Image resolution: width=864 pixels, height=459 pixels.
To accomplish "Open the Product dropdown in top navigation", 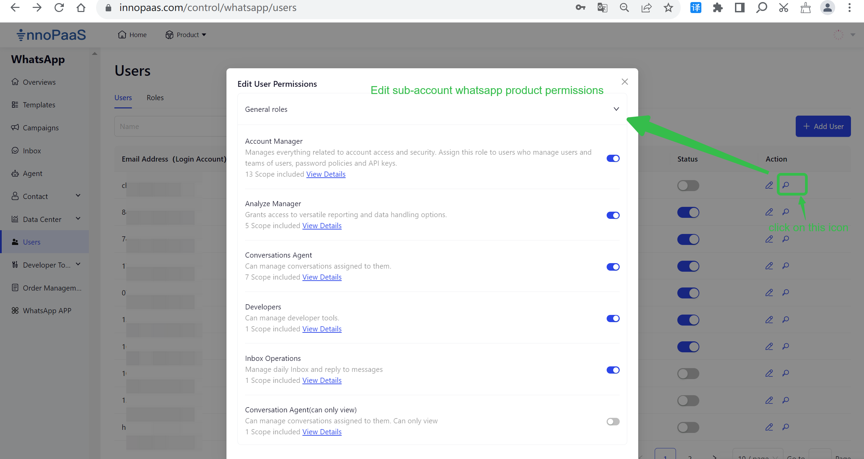I will (x=186, y=35).
